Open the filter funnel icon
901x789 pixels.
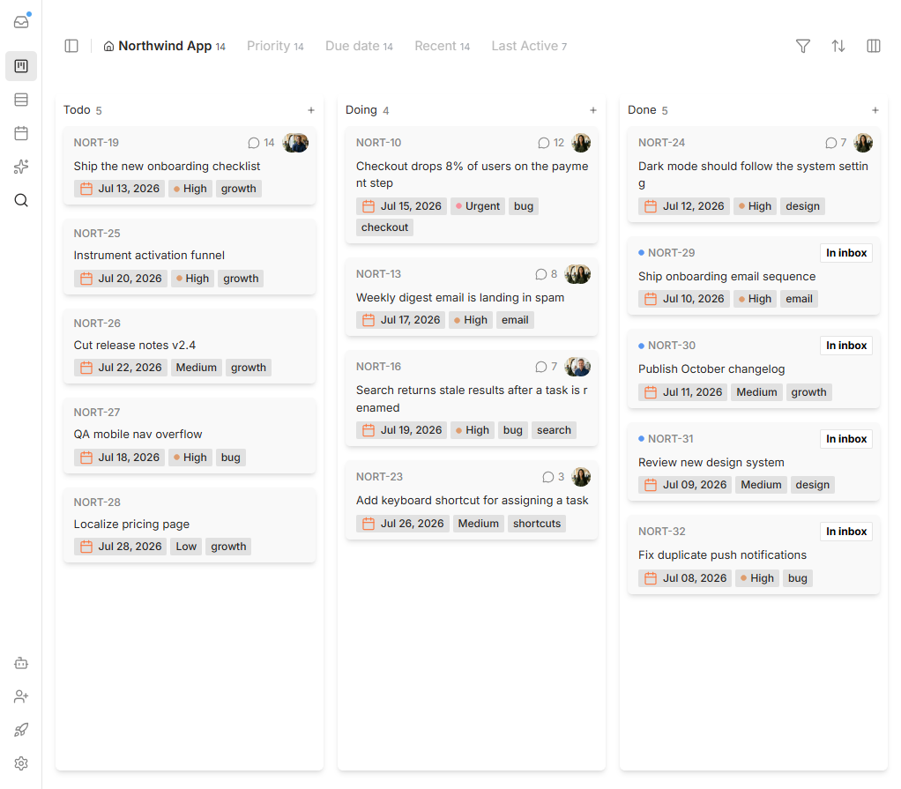tap(803, 46)
